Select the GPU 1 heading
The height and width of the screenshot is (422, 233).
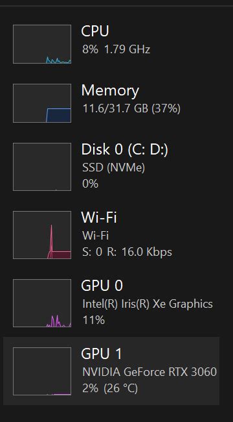[102, 354]
